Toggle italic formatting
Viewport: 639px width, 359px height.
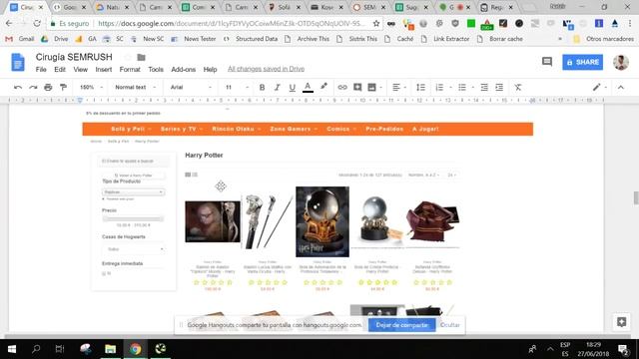click(278, 87)
